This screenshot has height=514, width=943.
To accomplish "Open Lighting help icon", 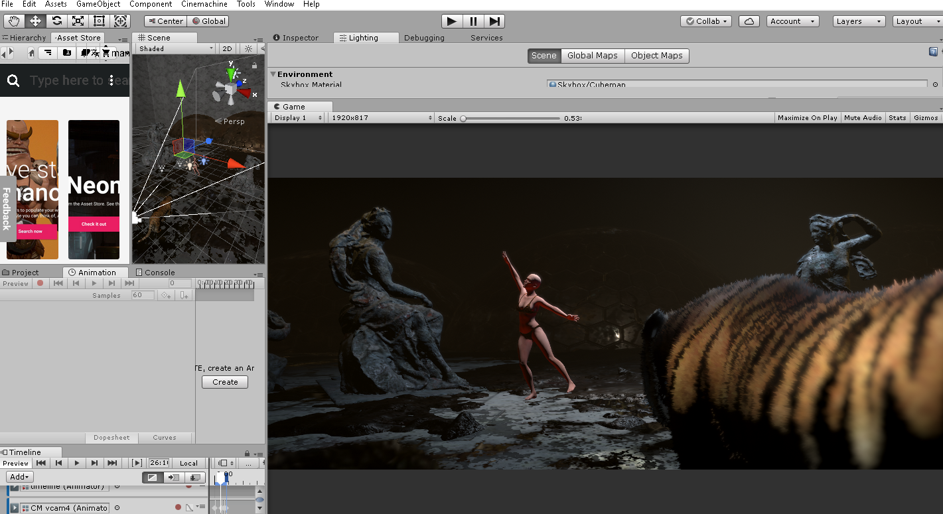I will tap(934, 51).
